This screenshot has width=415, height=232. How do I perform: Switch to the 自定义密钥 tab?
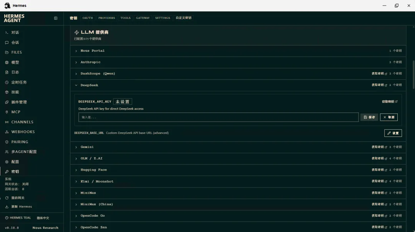tap(183, 18)
